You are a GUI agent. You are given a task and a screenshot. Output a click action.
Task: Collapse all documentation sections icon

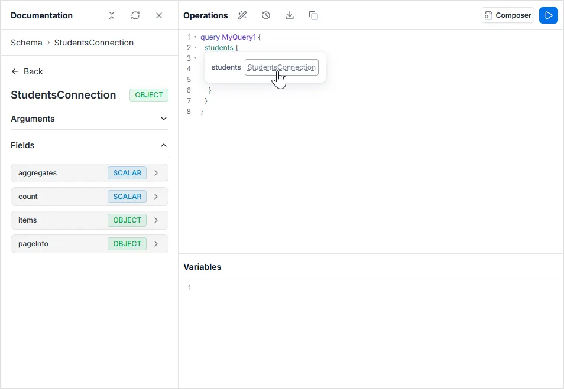tap(112, 15)
